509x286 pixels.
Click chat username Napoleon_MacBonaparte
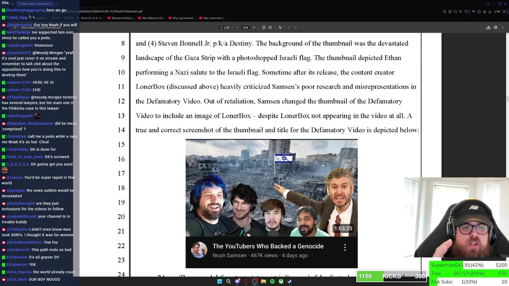click(x=30, y=124)
